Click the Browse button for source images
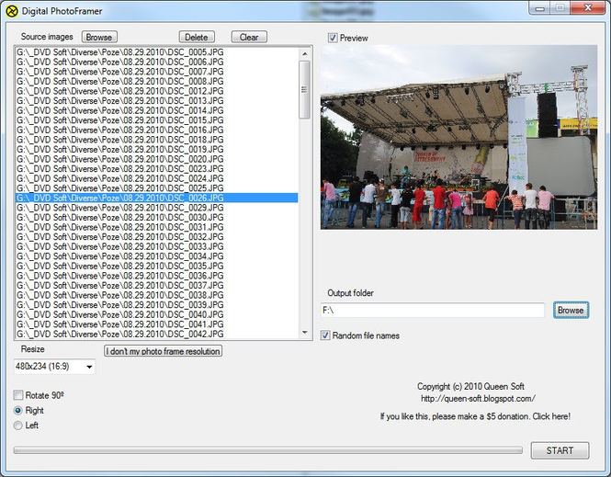Screen dimensions: 611x477 (x=99, y=37)
